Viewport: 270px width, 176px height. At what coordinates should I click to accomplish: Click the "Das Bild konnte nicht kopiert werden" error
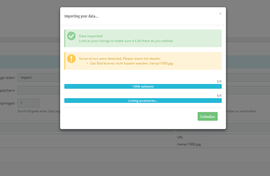(131, 63)
